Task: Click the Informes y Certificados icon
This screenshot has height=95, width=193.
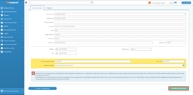Action: point(2,41)
